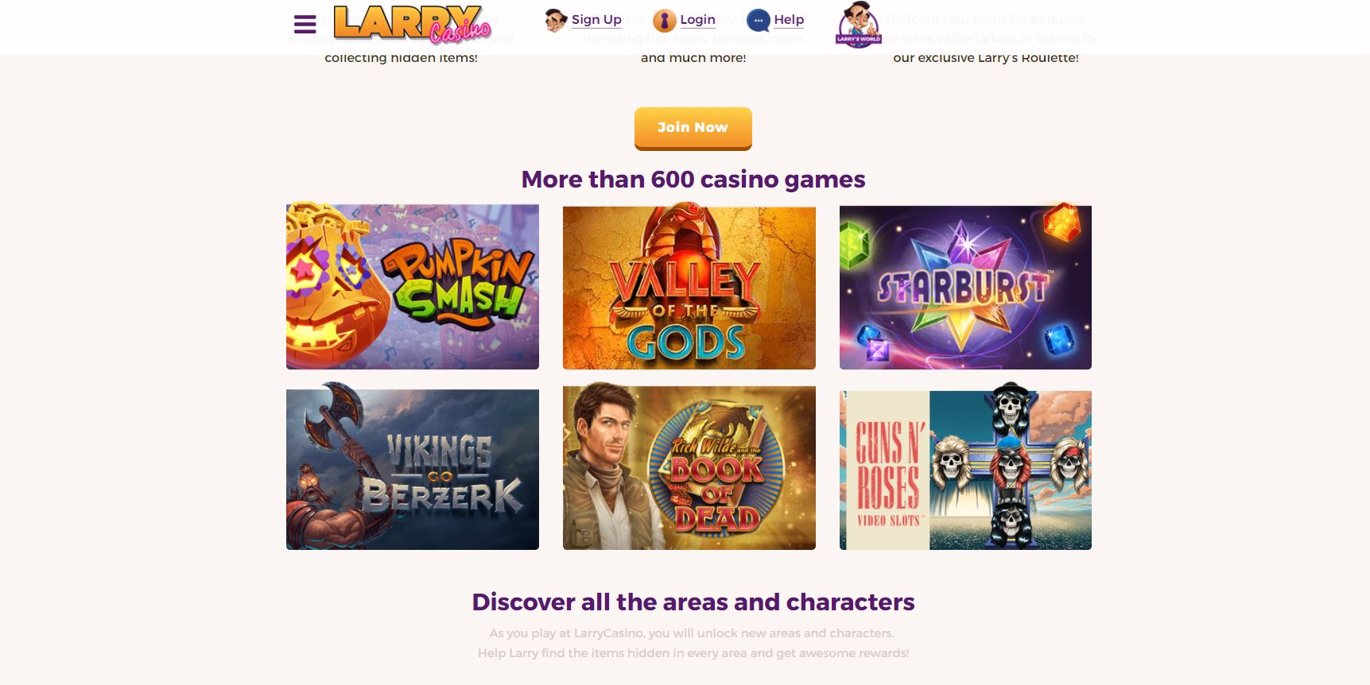Screen dimensions: 1370x685
Task: Click the More than 600 casino games heading
Action: pyautogui.click(x=693, y=180)
